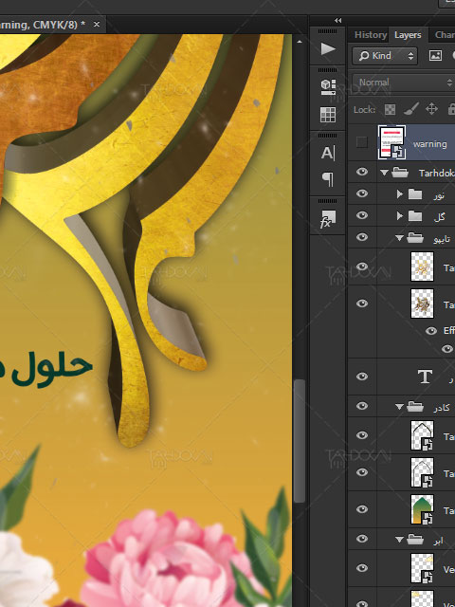This screenshot has height=607, width=455.
Task: Switch to the History tab
Action: pos(371,35)
